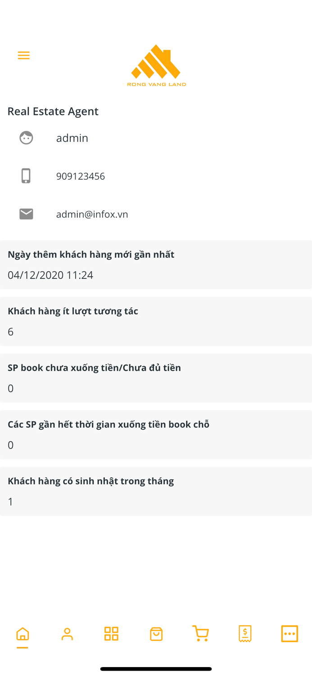
Task: Tap the email envelope icon
Action: point(26,214)
